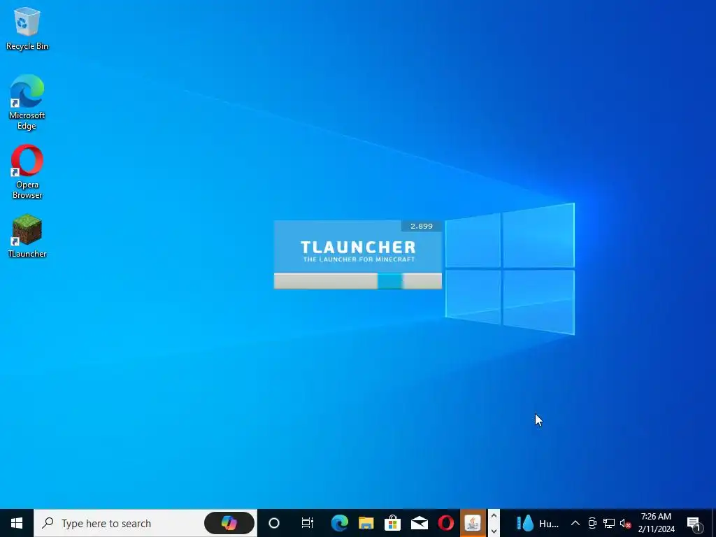Switch to the running Java TLauncher taskbar item
Screen dimensions: 716x537
pyautogui.click(x=473, y=523)
